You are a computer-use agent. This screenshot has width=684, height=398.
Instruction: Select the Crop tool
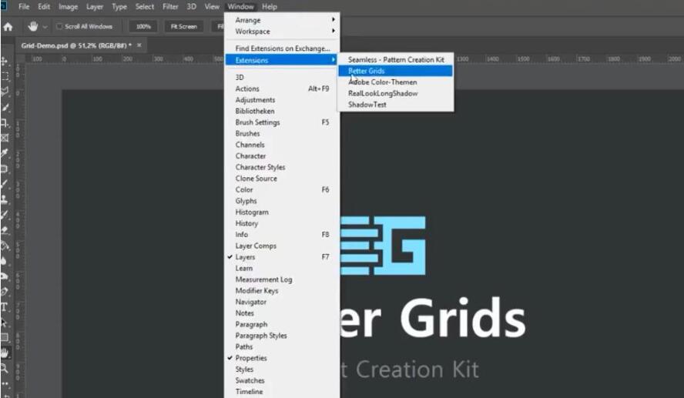click(5, 122)
